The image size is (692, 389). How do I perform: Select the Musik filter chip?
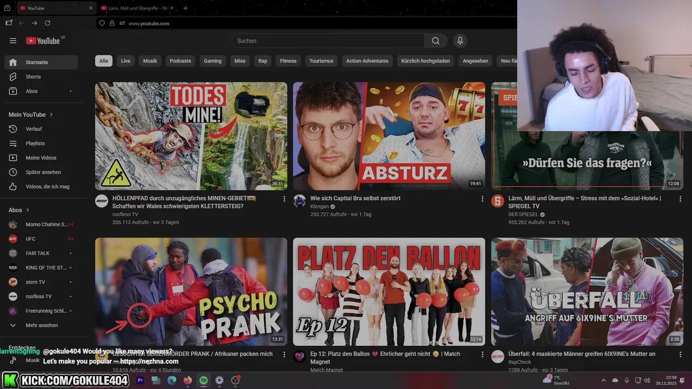150,61
